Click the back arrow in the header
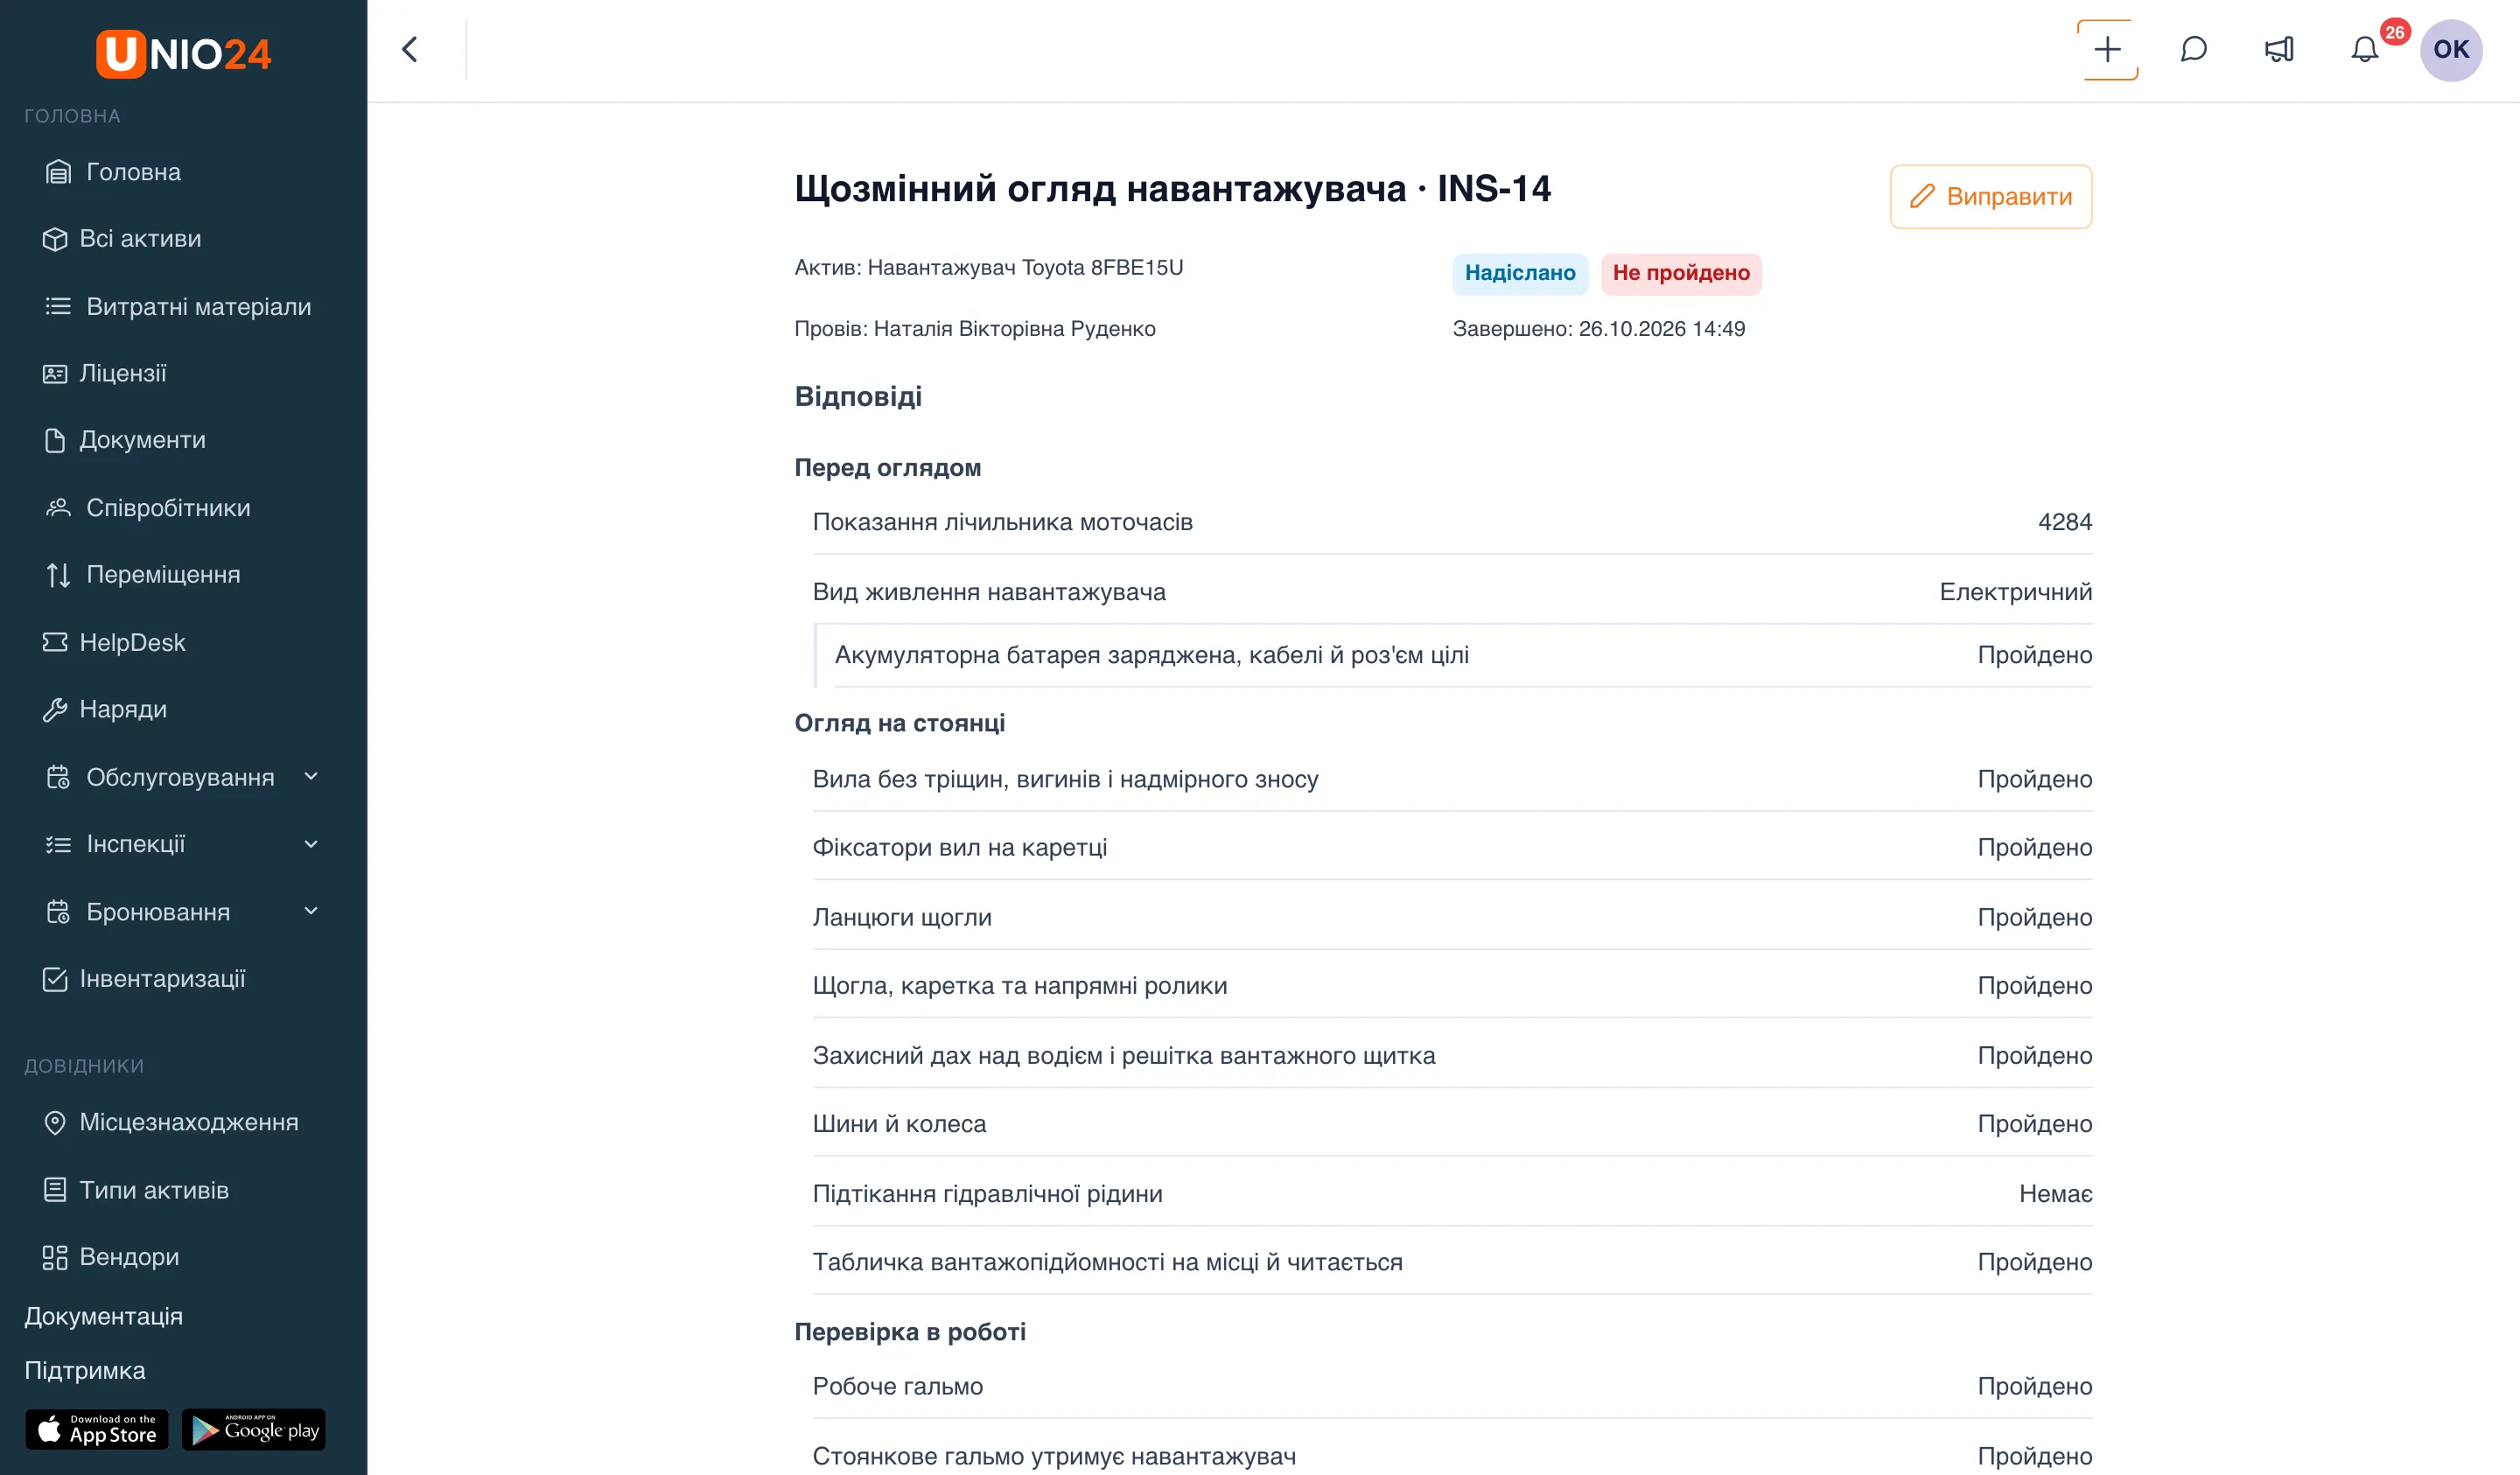This screenshot has height=1475, width=2520. click(x=410, y=49)
